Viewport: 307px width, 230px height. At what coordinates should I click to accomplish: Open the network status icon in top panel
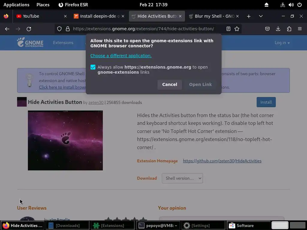click(x=282, y=5)
